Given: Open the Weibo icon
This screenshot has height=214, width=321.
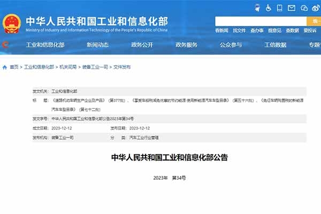Looking at the screenshot, I should click(316, 8).
